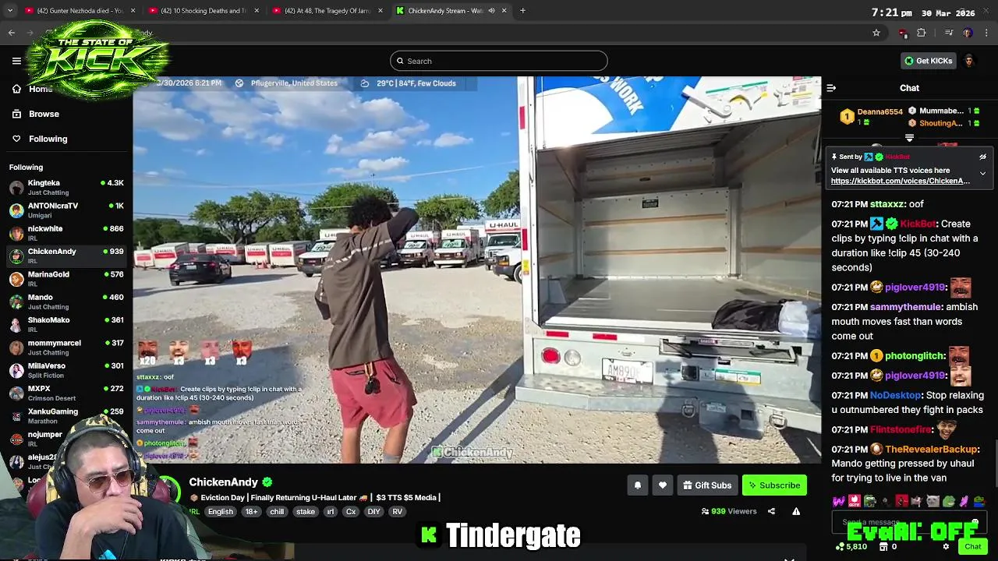Click the chill tag

(x=277, y=512)
